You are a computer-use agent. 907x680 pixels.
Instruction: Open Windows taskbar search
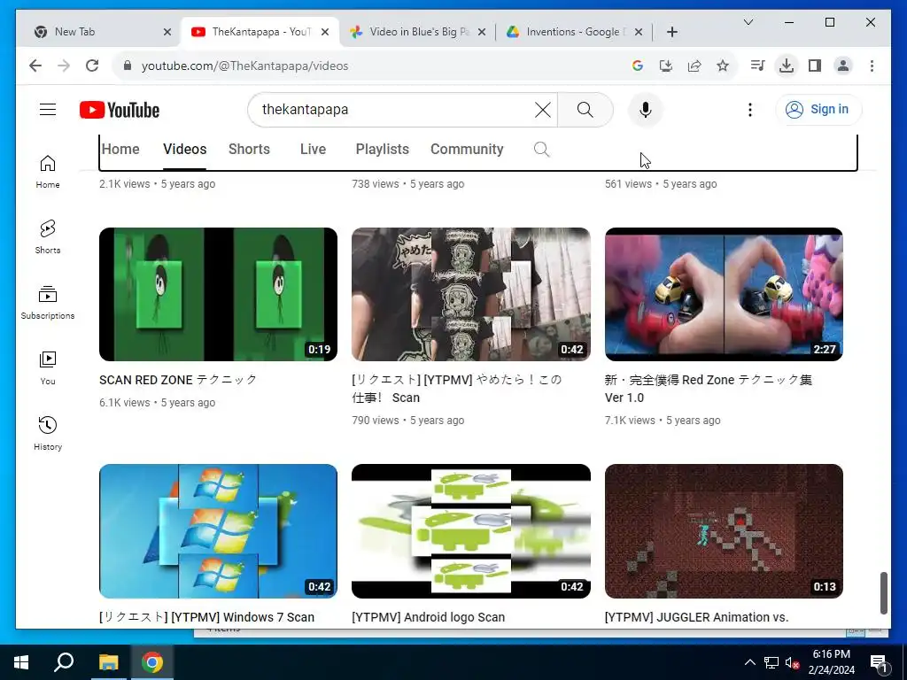point(64,662)
